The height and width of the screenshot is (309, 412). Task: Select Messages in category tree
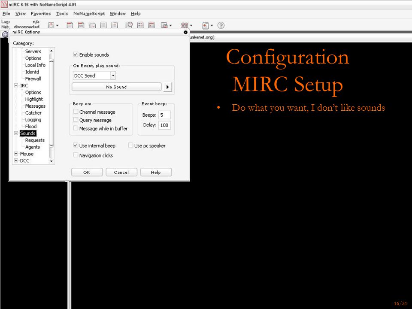(35, 106)
